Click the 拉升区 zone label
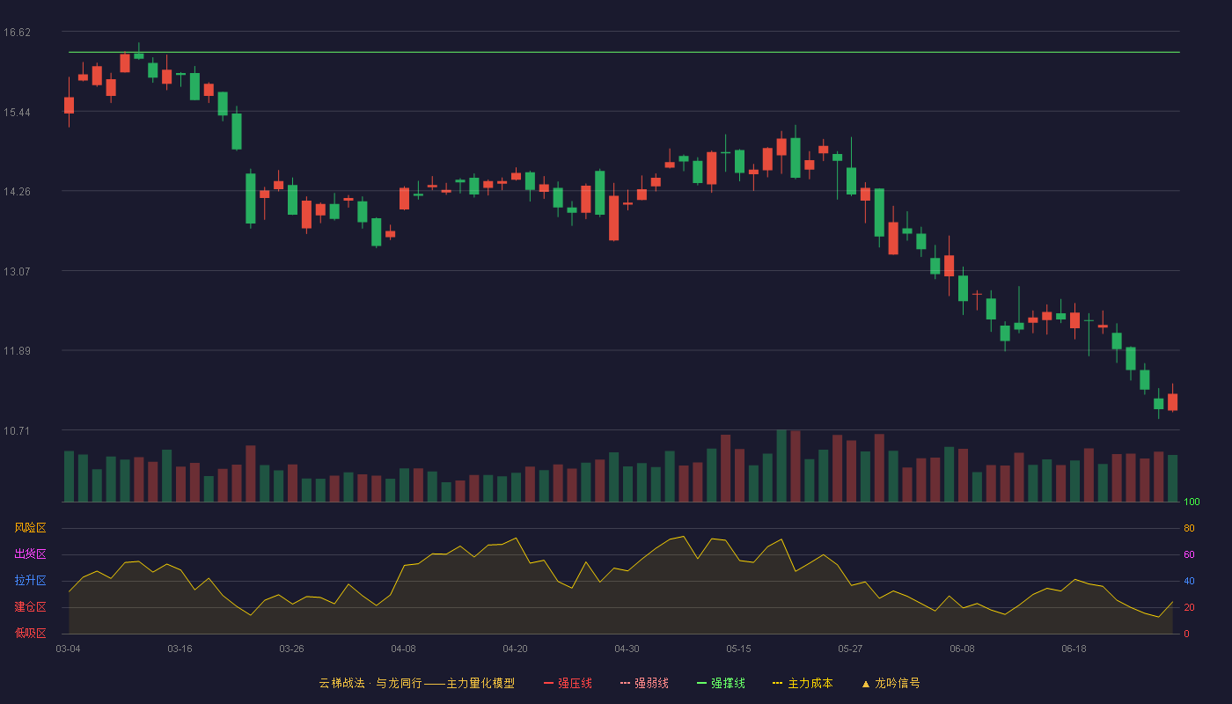Screen dimensions: 1232x704 (x=30, y=581)
